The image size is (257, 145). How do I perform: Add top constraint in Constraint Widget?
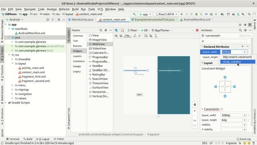(x=225, y=77)
